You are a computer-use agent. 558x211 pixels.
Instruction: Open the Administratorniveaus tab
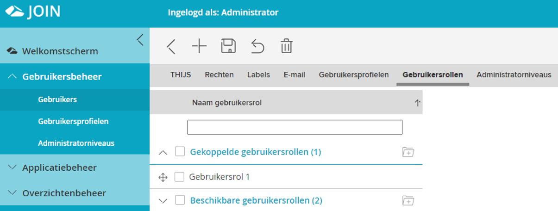click(514, 74)
